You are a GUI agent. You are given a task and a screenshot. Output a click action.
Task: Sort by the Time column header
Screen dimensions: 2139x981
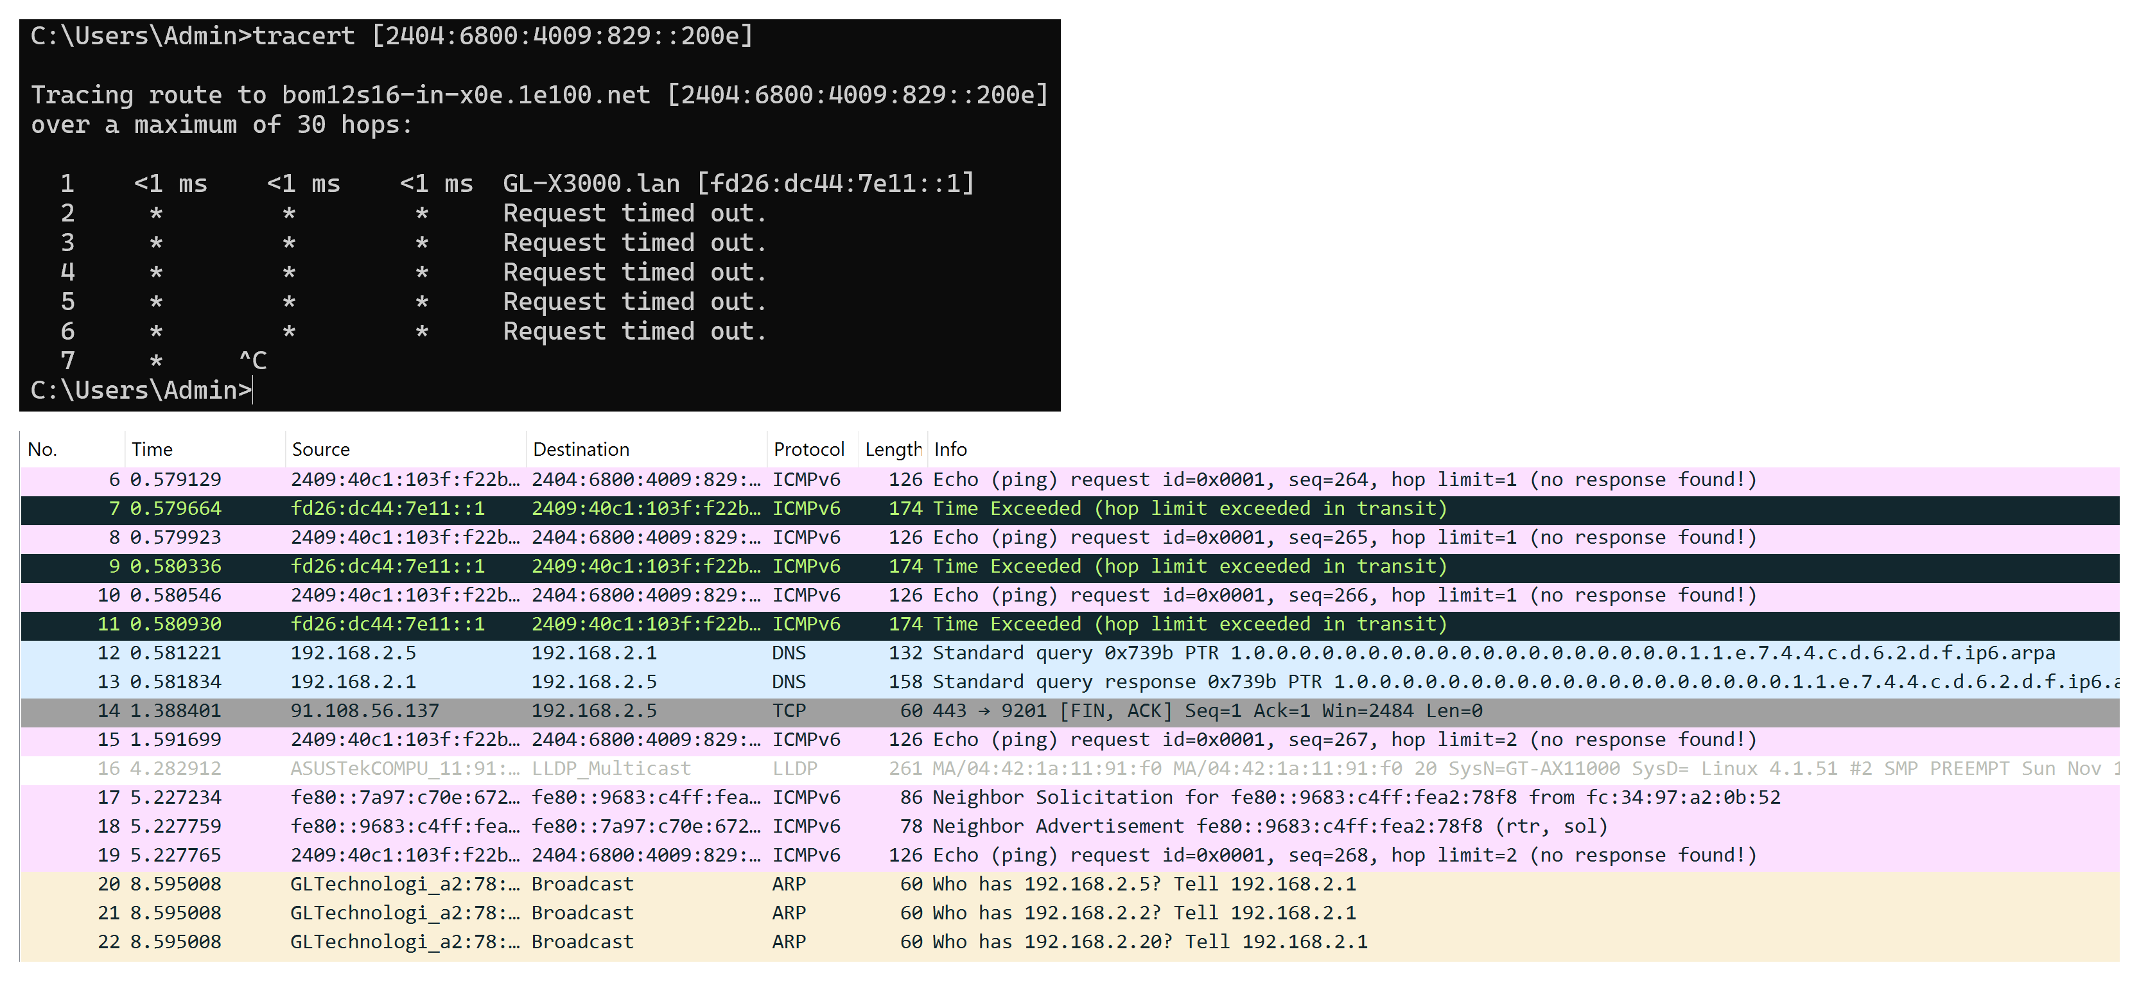152,449
